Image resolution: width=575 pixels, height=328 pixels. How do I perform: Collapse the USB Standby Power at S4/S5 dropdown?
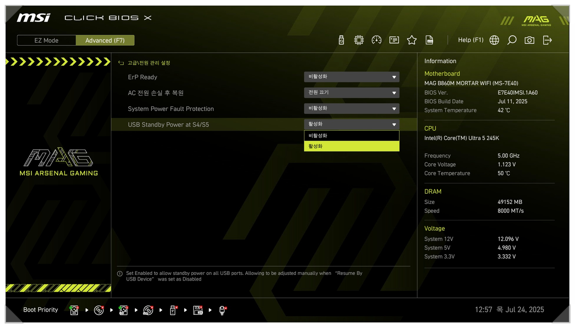coord(351,125)
